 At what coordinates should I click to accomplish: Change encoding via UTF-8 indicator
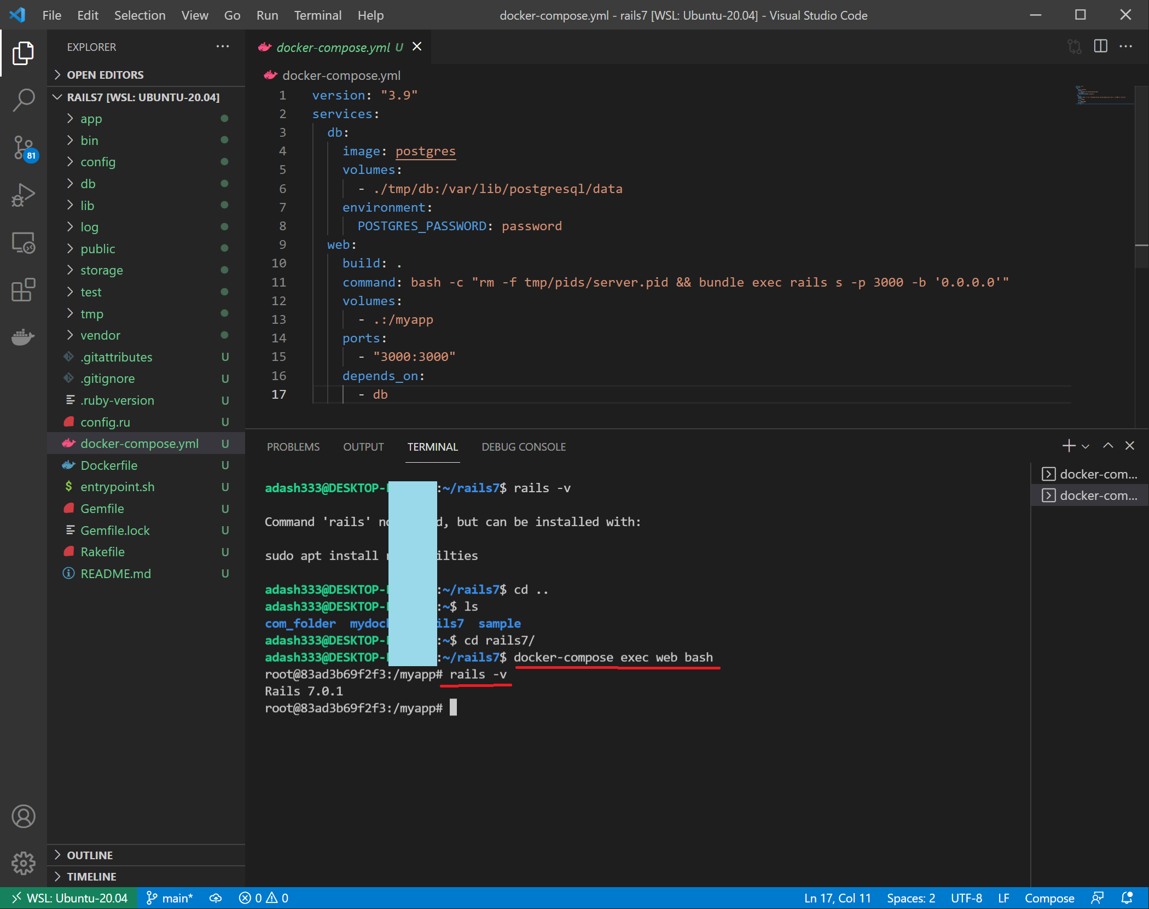coord(966,898)
